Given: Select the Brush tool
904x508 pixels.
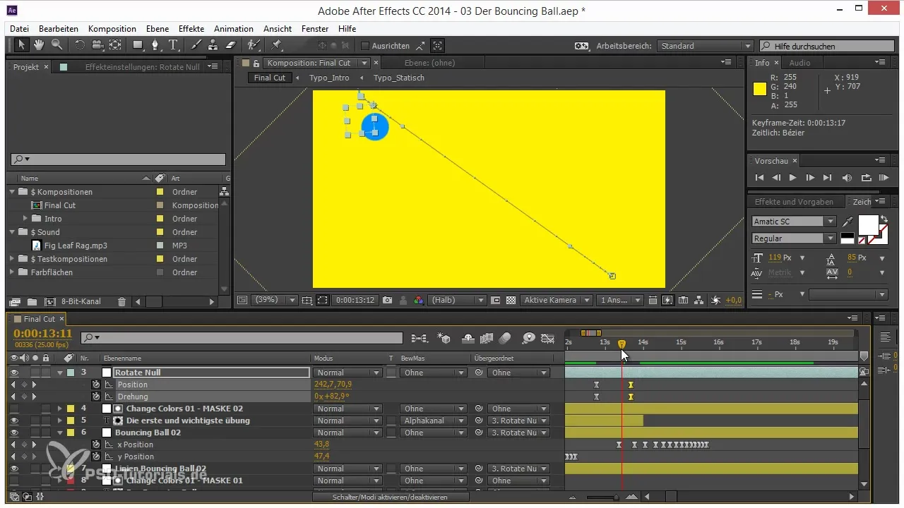Looking at the screenshot, I should click(197, 45).
